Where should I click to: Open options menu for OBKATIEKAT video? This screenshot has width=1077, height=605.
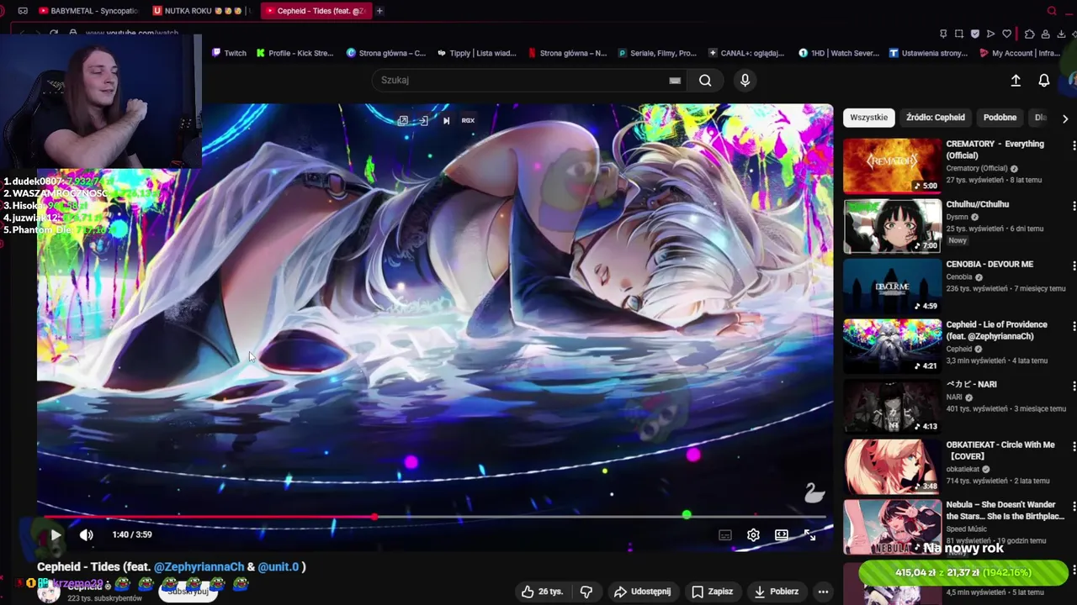click(x=1073, y=446)
